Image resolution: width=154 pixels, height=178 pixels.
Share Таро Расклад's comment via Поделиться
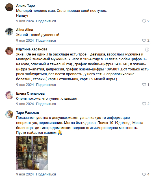click(46, 174)
